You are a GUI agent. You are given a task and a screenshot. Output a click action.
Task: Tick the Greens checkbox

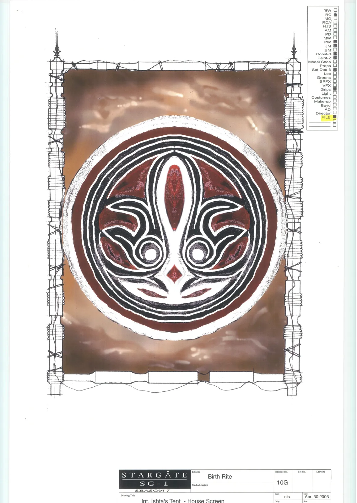(335, 77)
